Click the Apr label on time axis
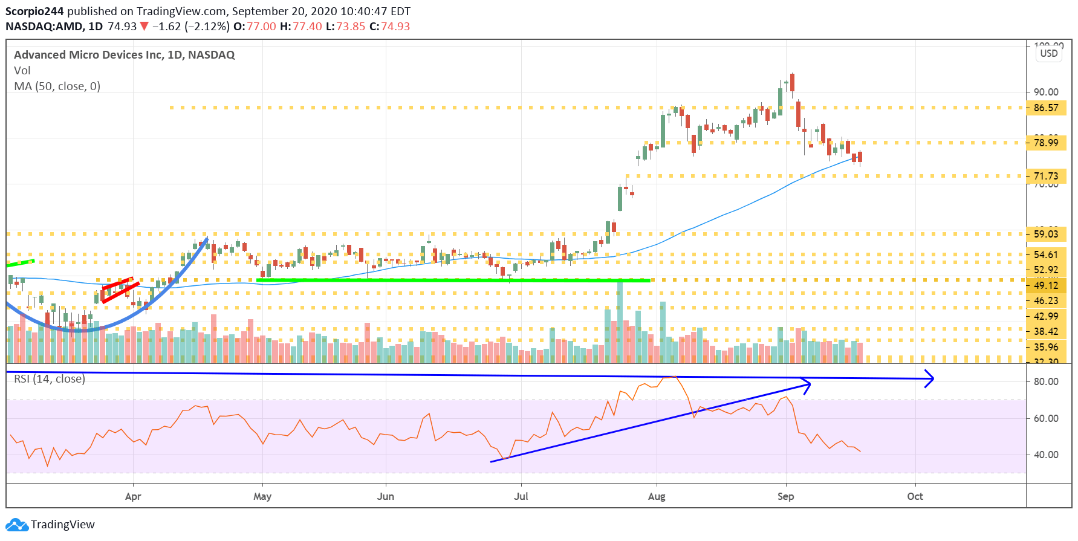 [x=133, y=497]
